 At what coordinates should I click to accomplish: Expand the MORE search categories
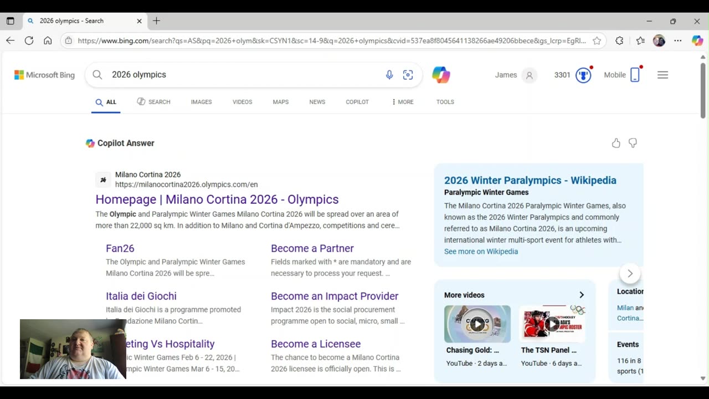(x=403, y=102)
